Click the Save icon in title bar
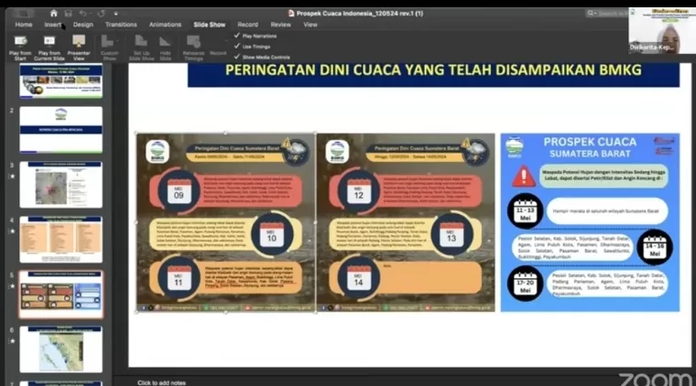This screenshot has height=386, width=696. click(68, 14)
